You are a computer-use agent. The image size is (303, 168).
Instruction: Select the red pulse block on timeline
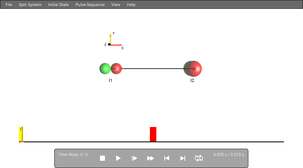(153, 134)
